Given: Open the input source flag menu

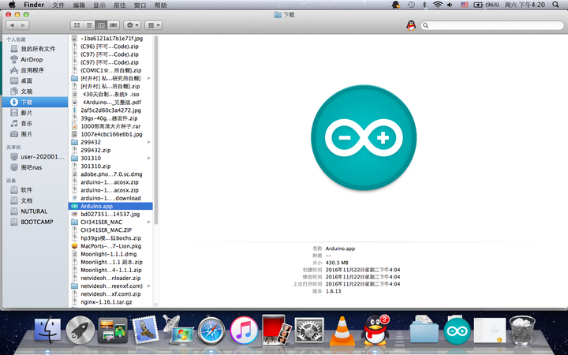Looking at the screenshot, I should 465,5.
